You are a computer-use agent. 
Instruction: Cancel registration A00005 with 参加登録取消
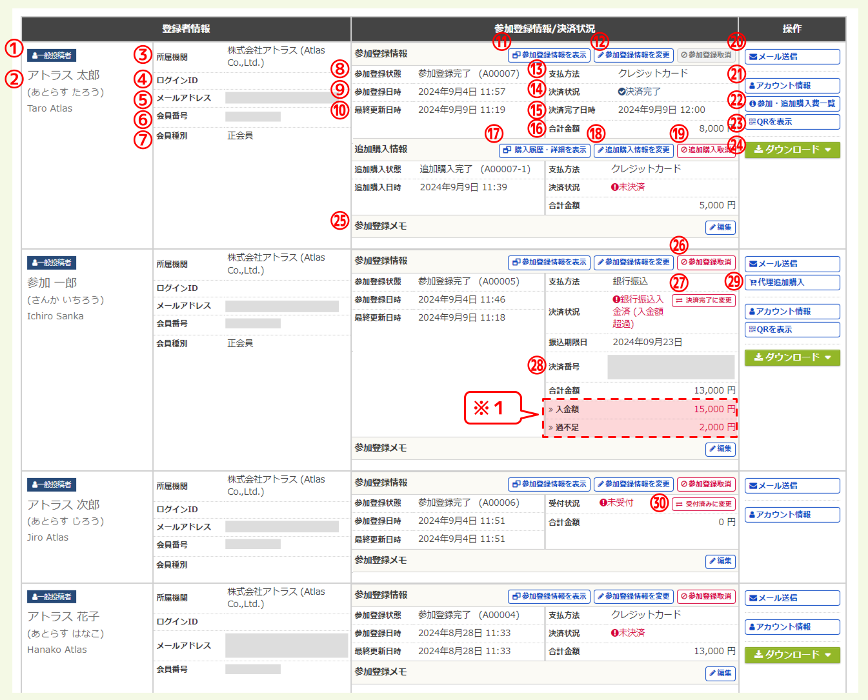[706, 263]
